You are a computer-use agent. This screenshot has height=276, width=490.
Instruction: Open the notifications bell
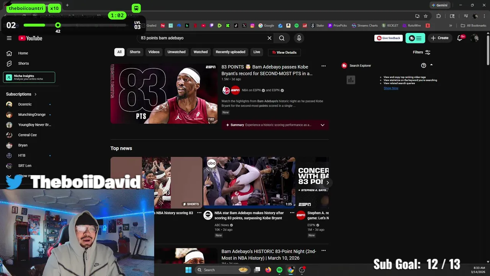point(460,38)
